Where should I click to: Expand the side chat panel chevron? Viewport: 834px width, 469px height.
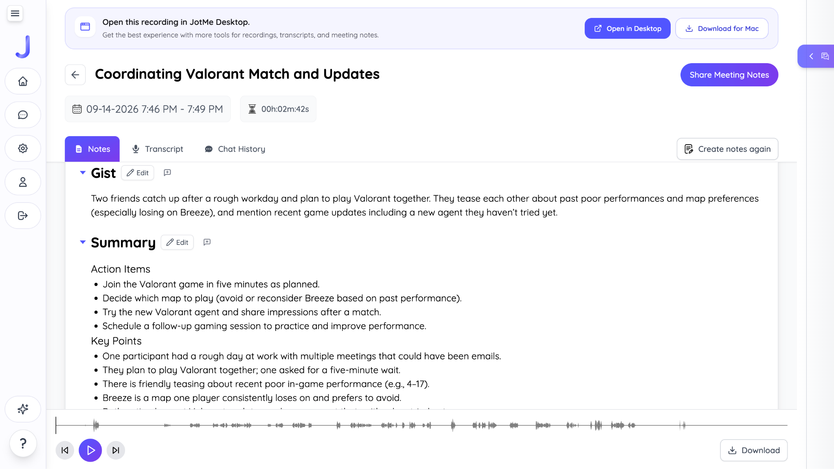pos(811,56)
